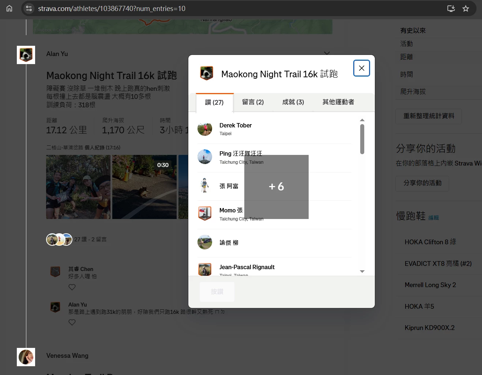Viewport: 482px width, 375px height.
Task: Select the 讚 (27) tab
Action: click(214, 103)
